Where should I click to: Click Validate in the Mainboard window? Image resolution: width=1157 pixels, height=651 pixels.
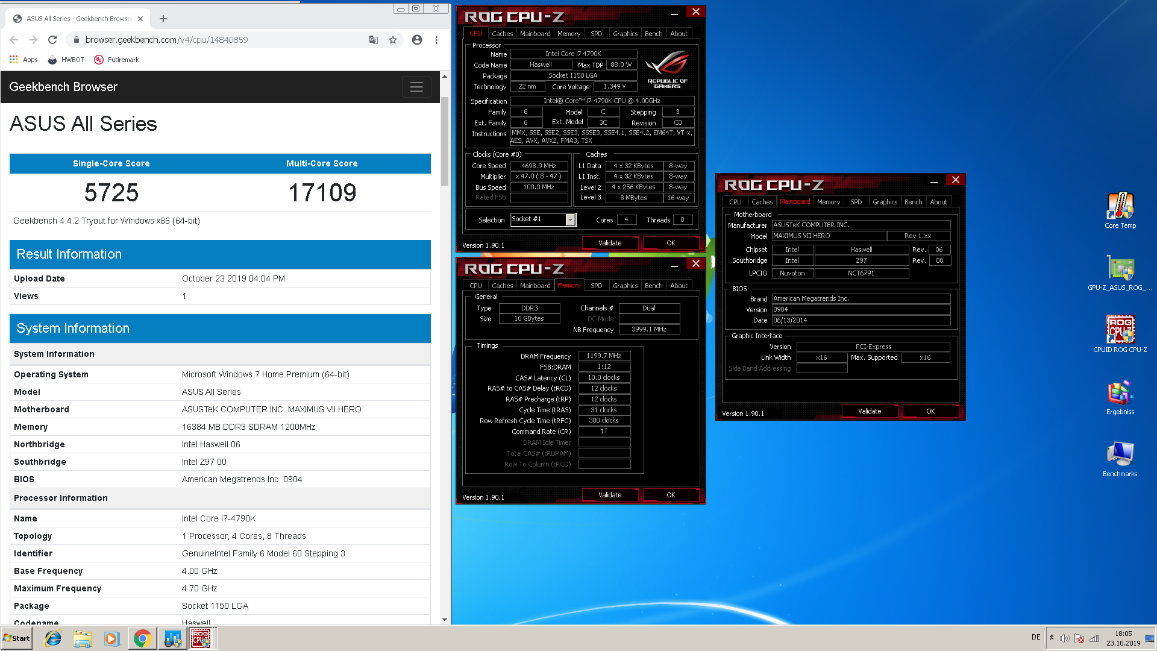pos(870,411)
